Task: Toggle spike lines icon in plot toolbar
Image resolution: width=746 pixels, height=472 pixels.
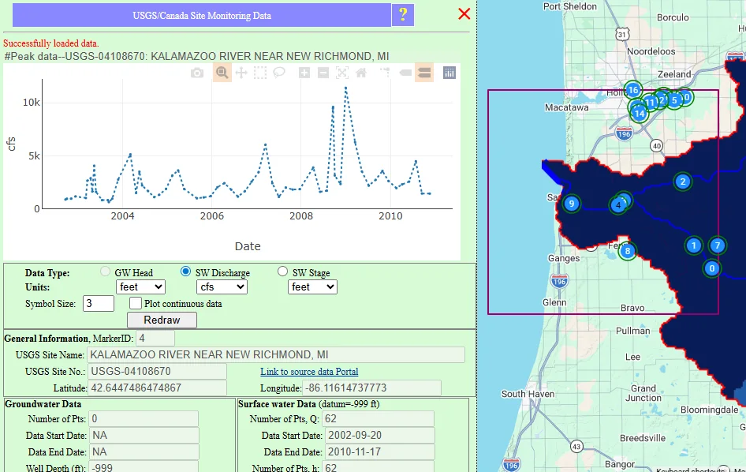Action: coord(386,73)
